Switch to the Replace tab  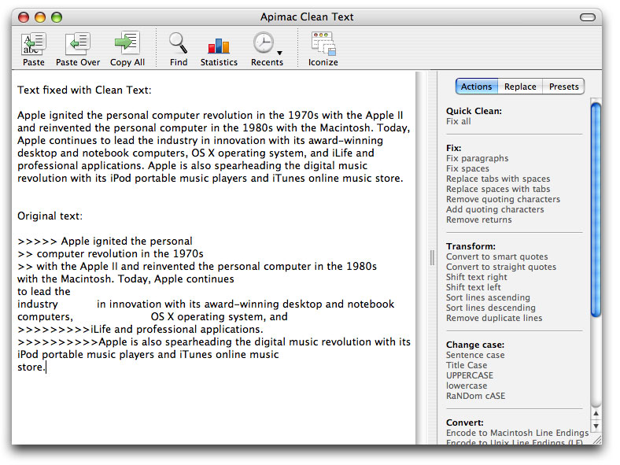[520, 87]
